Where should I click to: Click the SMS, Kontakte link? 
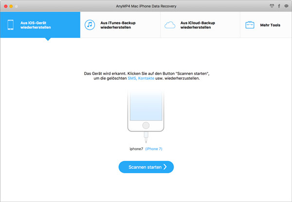point(141,78)
